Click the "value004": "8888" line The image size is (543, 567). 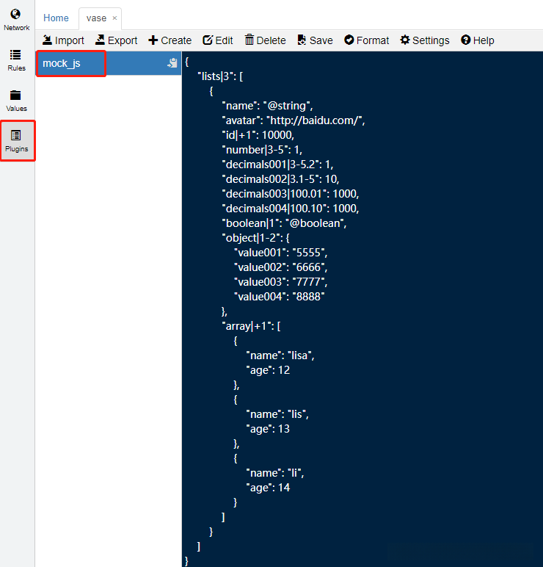280,297
